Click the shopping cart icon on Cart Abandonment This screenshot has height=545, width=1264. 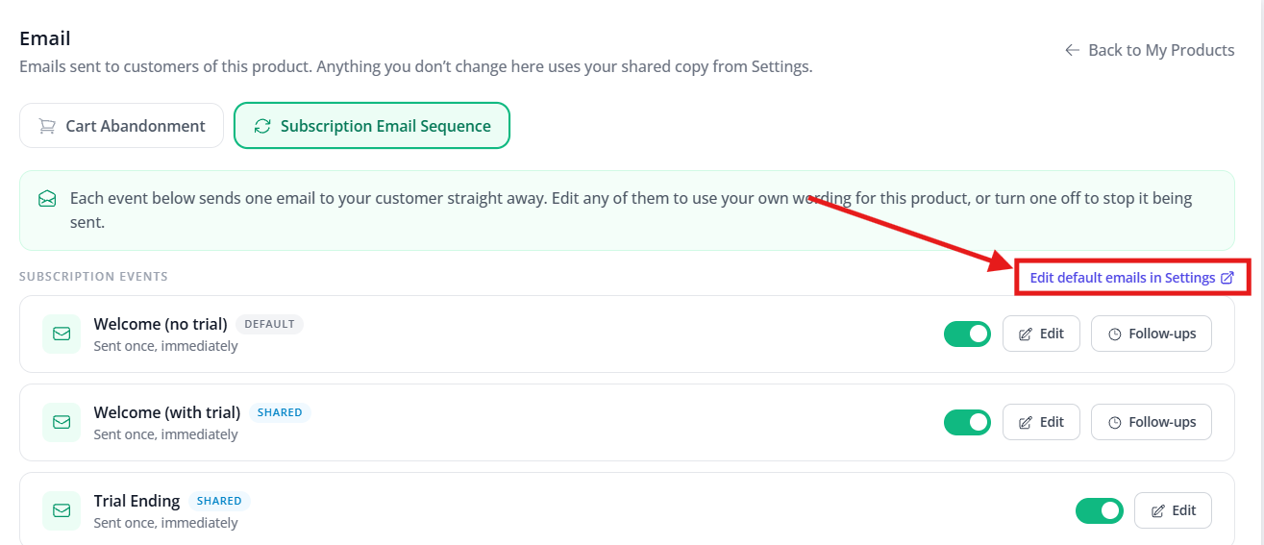(46, 126)
